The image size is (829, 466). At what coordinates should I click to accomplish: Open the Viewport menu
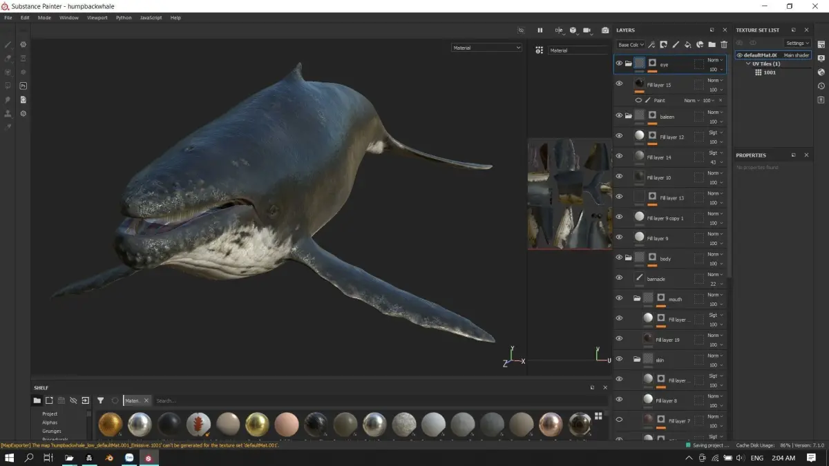97,18
